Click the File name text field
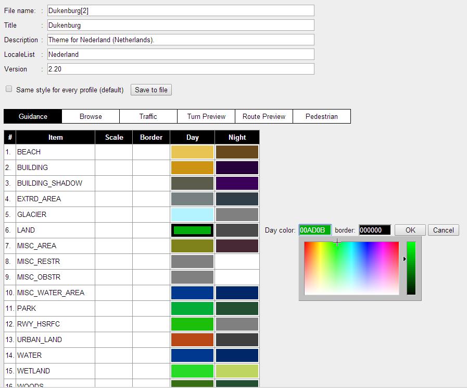This screenshot has height=388, width=467. (x=181, y=10)
